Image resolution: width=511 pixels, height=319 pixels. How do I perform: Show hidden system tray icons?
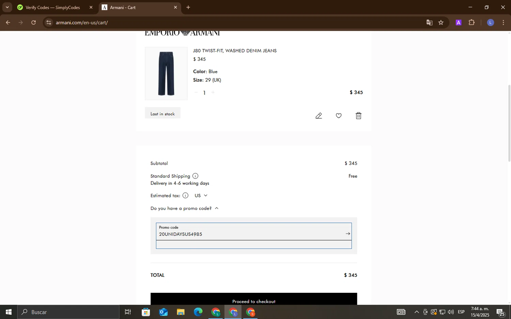(x=416, y=312)
